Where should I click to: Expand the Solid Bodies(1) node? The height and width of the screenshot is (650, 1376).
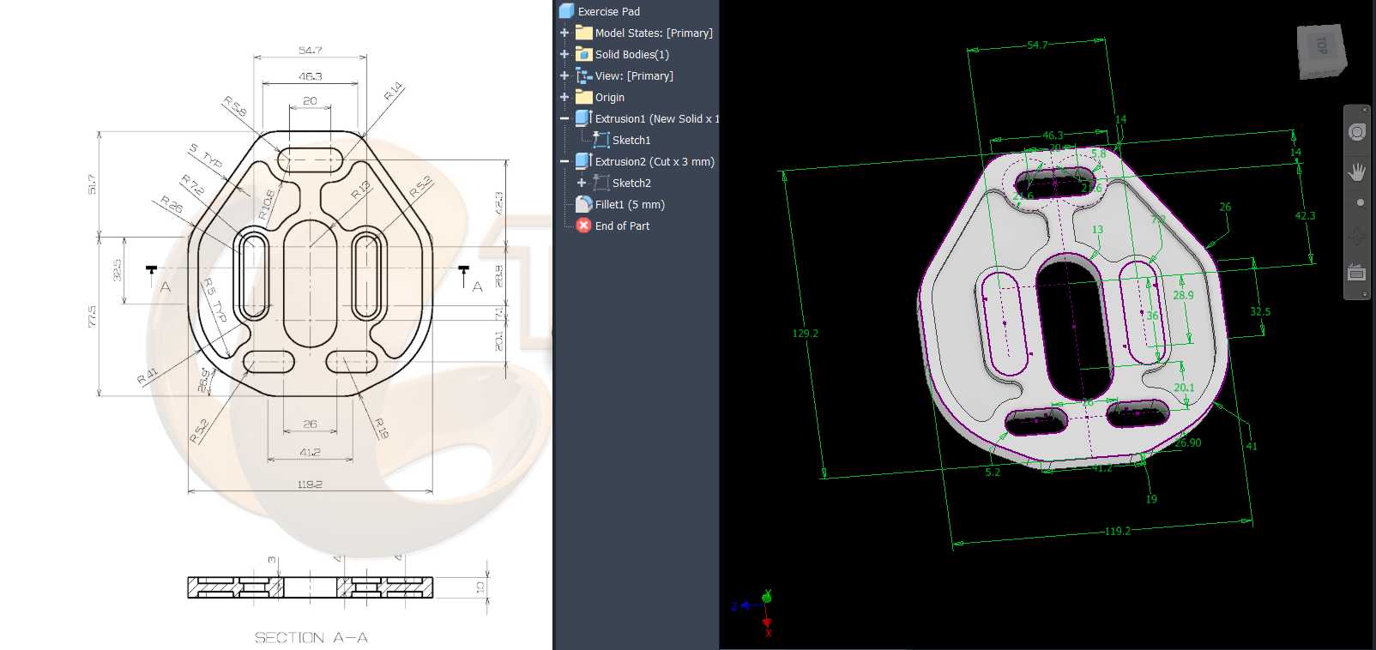coord(564,54)
